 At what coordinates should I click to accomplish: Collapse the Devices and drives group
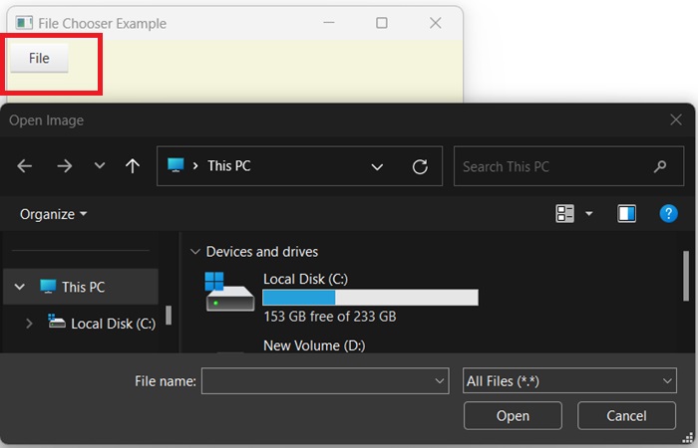(195, 252)
